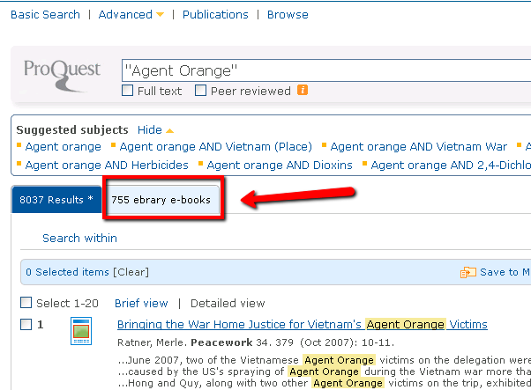Click the Peer reviewed info icon
This screenshot has width=531, height=390.
coord(303,91)
